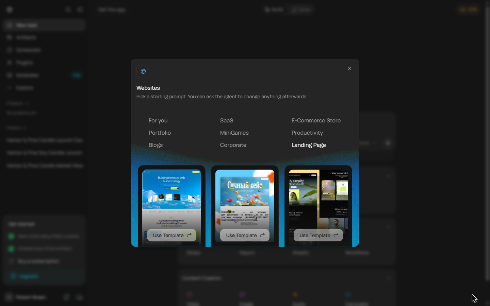Open the E-Commerce Store category
The height and width of the screenshot is (306, 490).
[316, 120]
